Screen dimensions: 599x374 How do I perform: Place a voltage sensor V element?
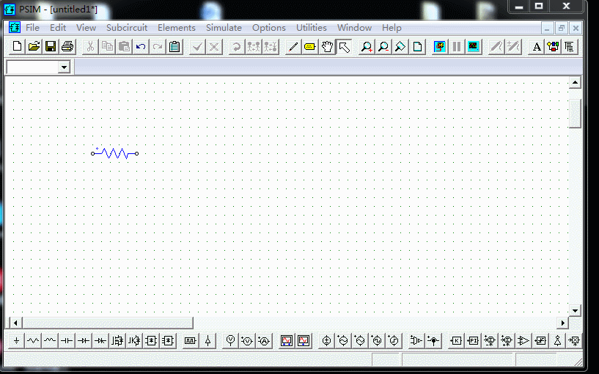pyautogui.click(x=247, y=340)
